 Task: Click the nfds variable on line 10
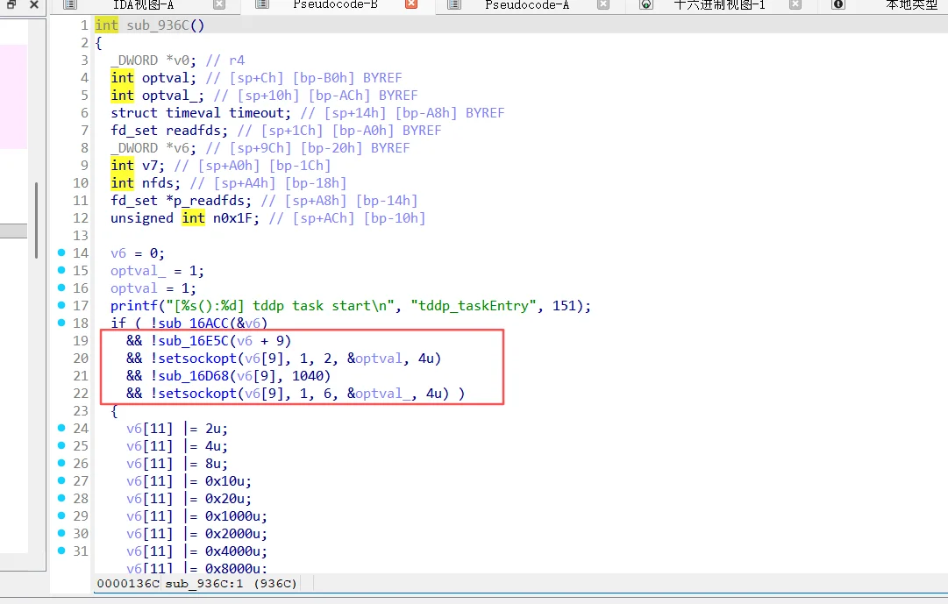(158, 183)
